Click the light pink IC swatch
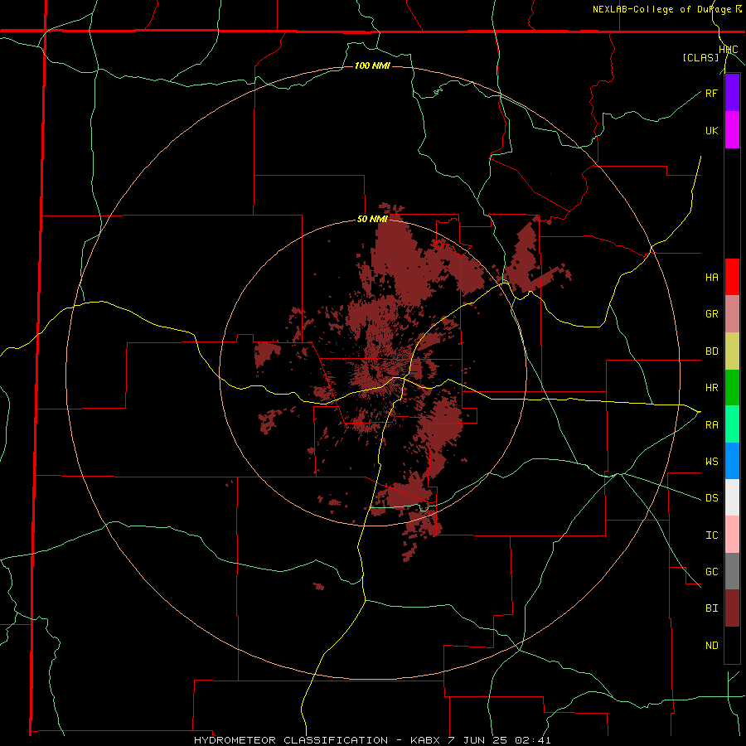Image resolution: width=746 pixels, height=746 pixels. click(x=732, y=535)
